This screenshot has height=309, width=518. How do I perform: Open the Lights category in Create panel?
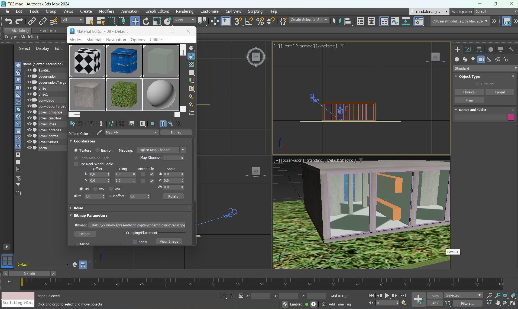point(473,60)
